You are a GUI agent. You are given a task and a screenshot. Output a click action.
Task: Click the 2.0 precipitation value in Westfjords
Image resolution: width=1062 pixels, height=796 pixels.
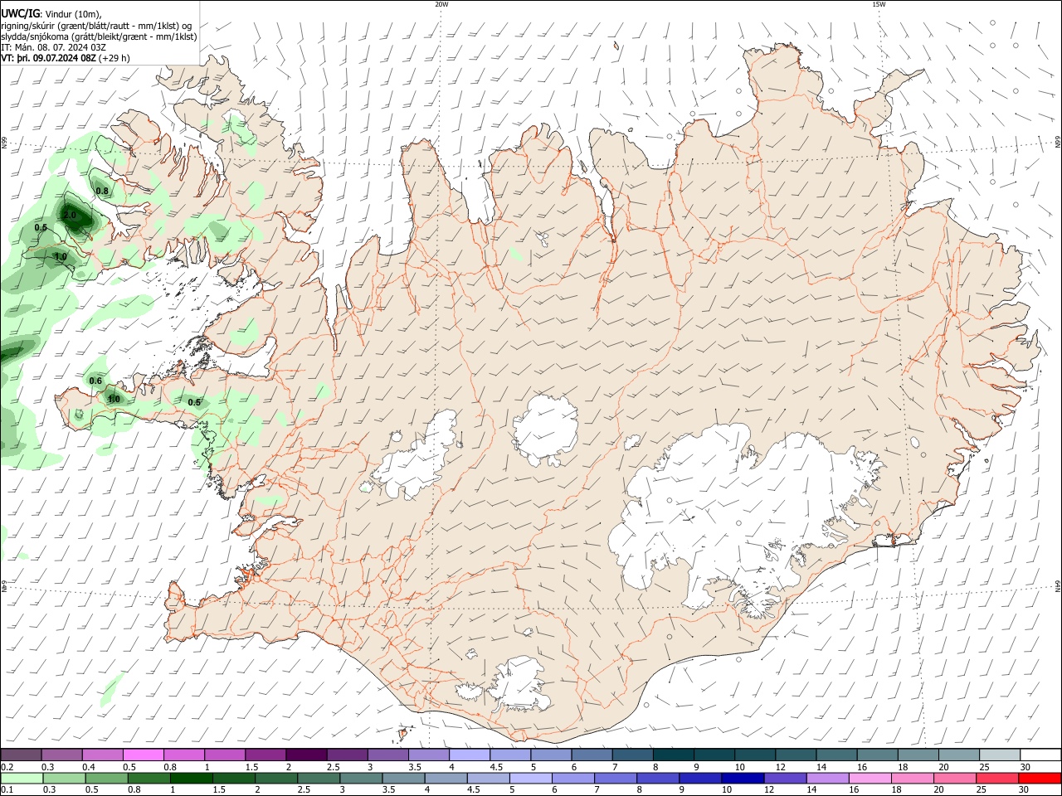coord(70,216)
